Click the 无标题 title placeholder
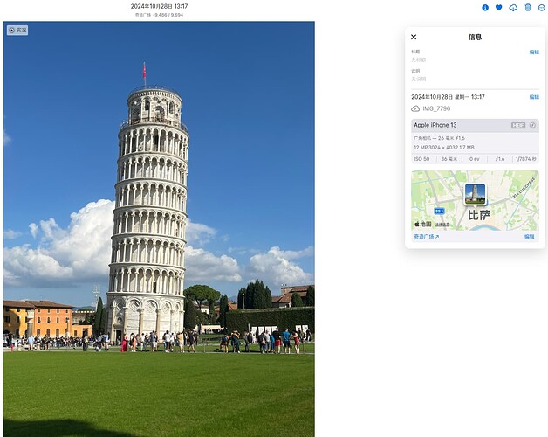This screenshot has height=437, width=548. point(418,59)
